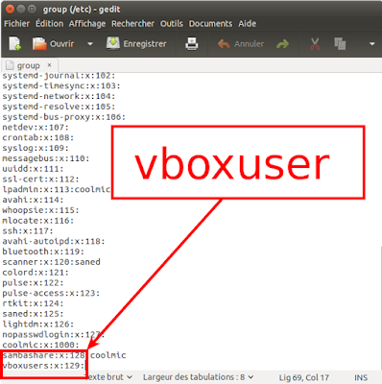382x384 pixels.
Task: Select the group document tab
Action: [x=28, y=65]
